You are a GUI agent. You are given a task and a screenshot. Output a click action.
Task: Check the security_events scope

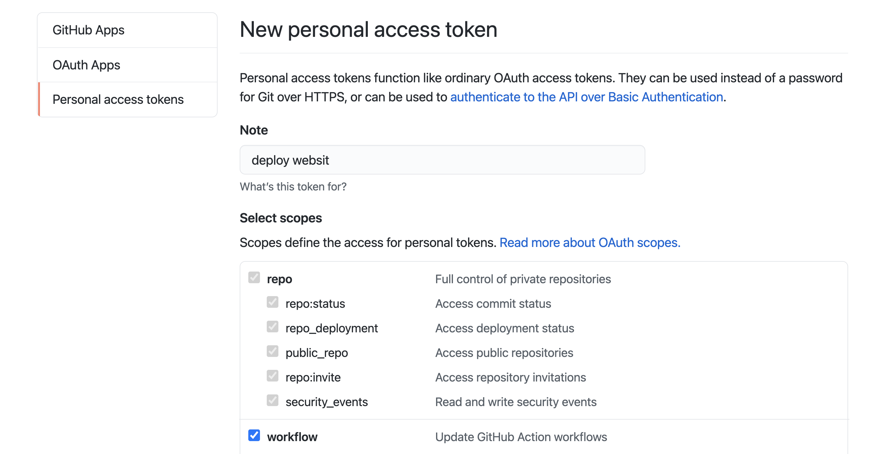pyautogui.click(x=273, y=401)
